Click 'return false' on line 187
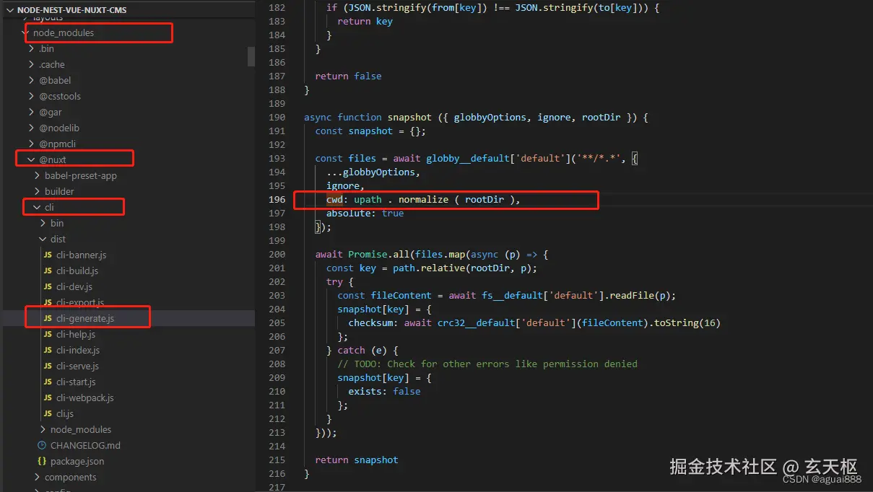The height and width of the screenshot is (492, 873). point(348,76)
